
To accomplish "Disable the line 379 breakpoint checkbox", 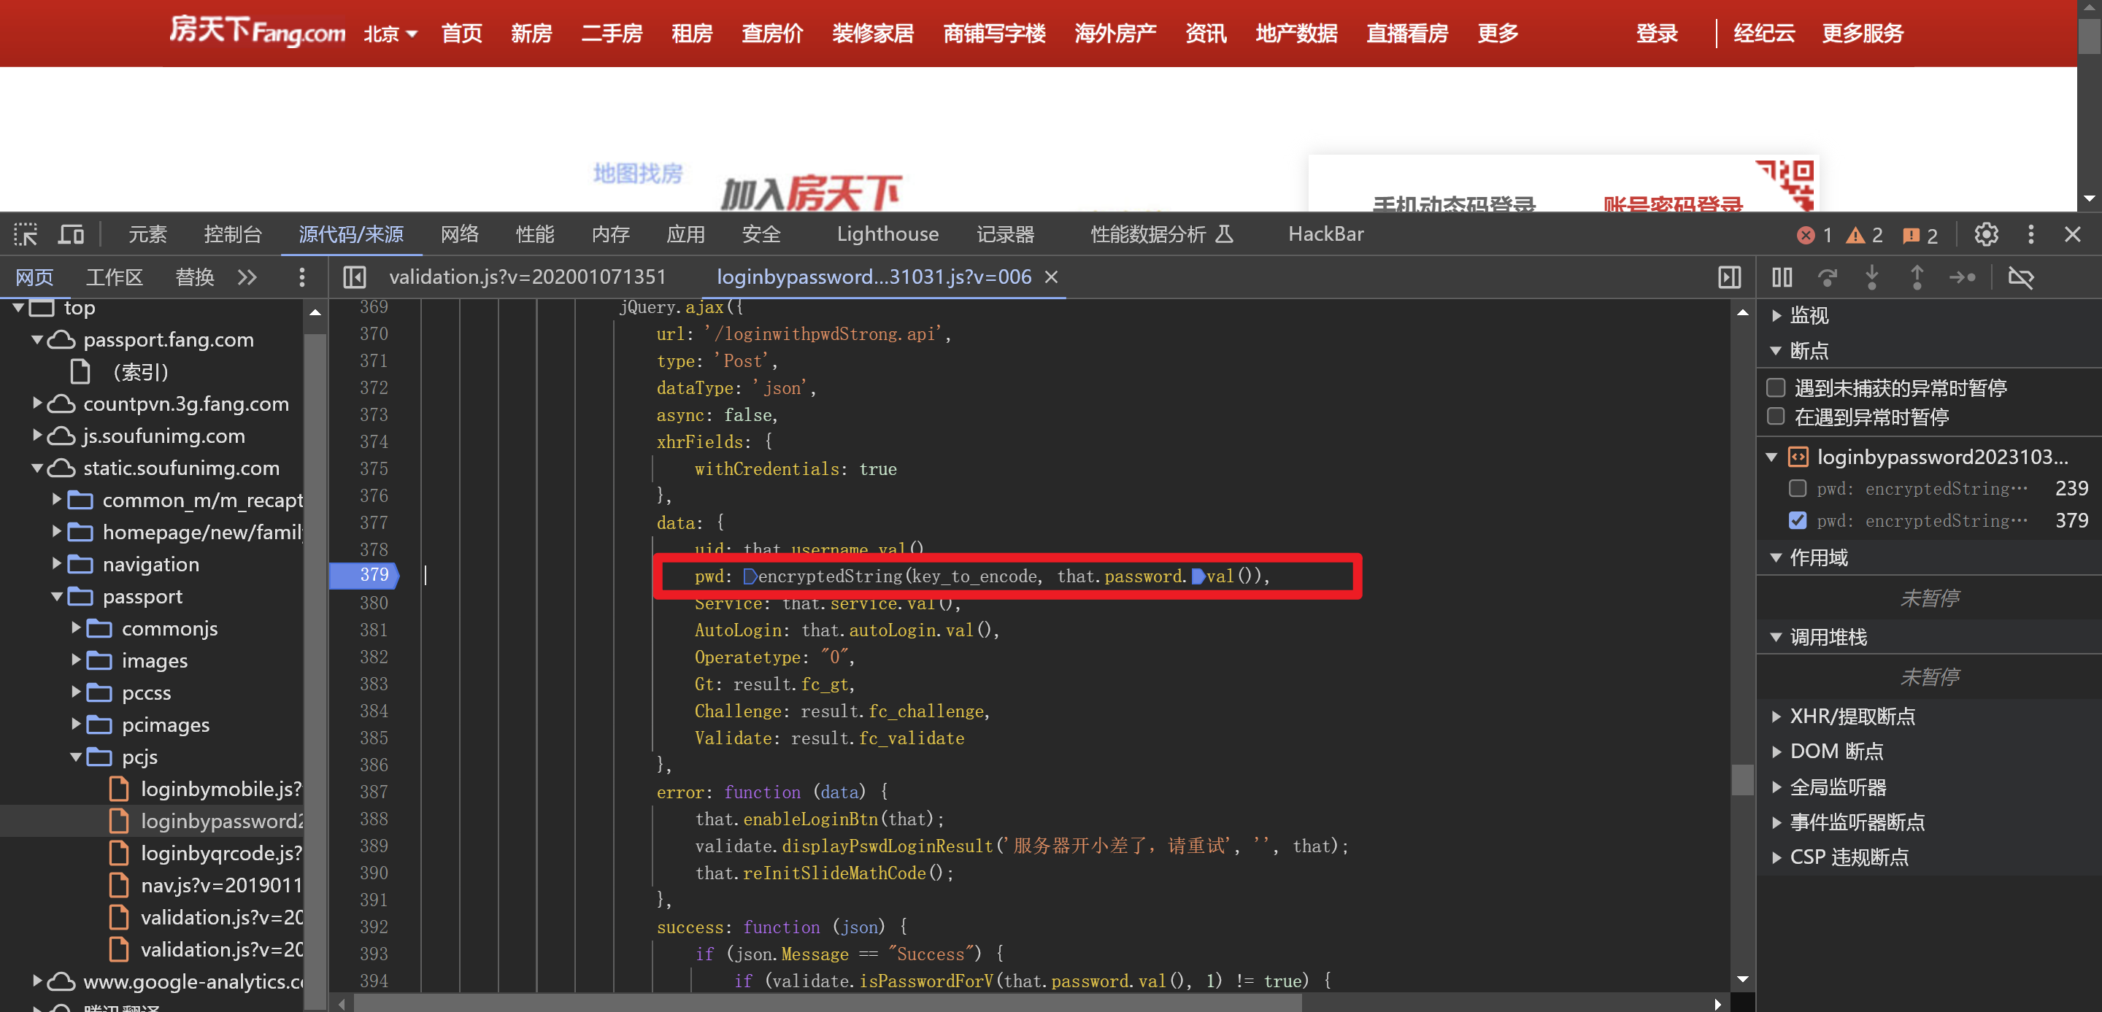I will (1797, 520).
